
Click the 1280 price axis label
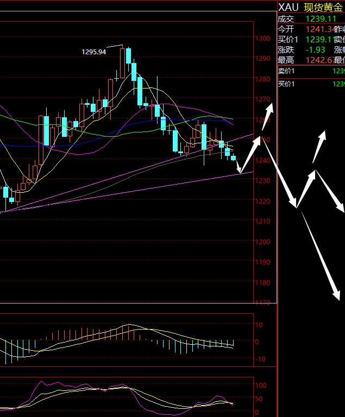coord(263,79)
